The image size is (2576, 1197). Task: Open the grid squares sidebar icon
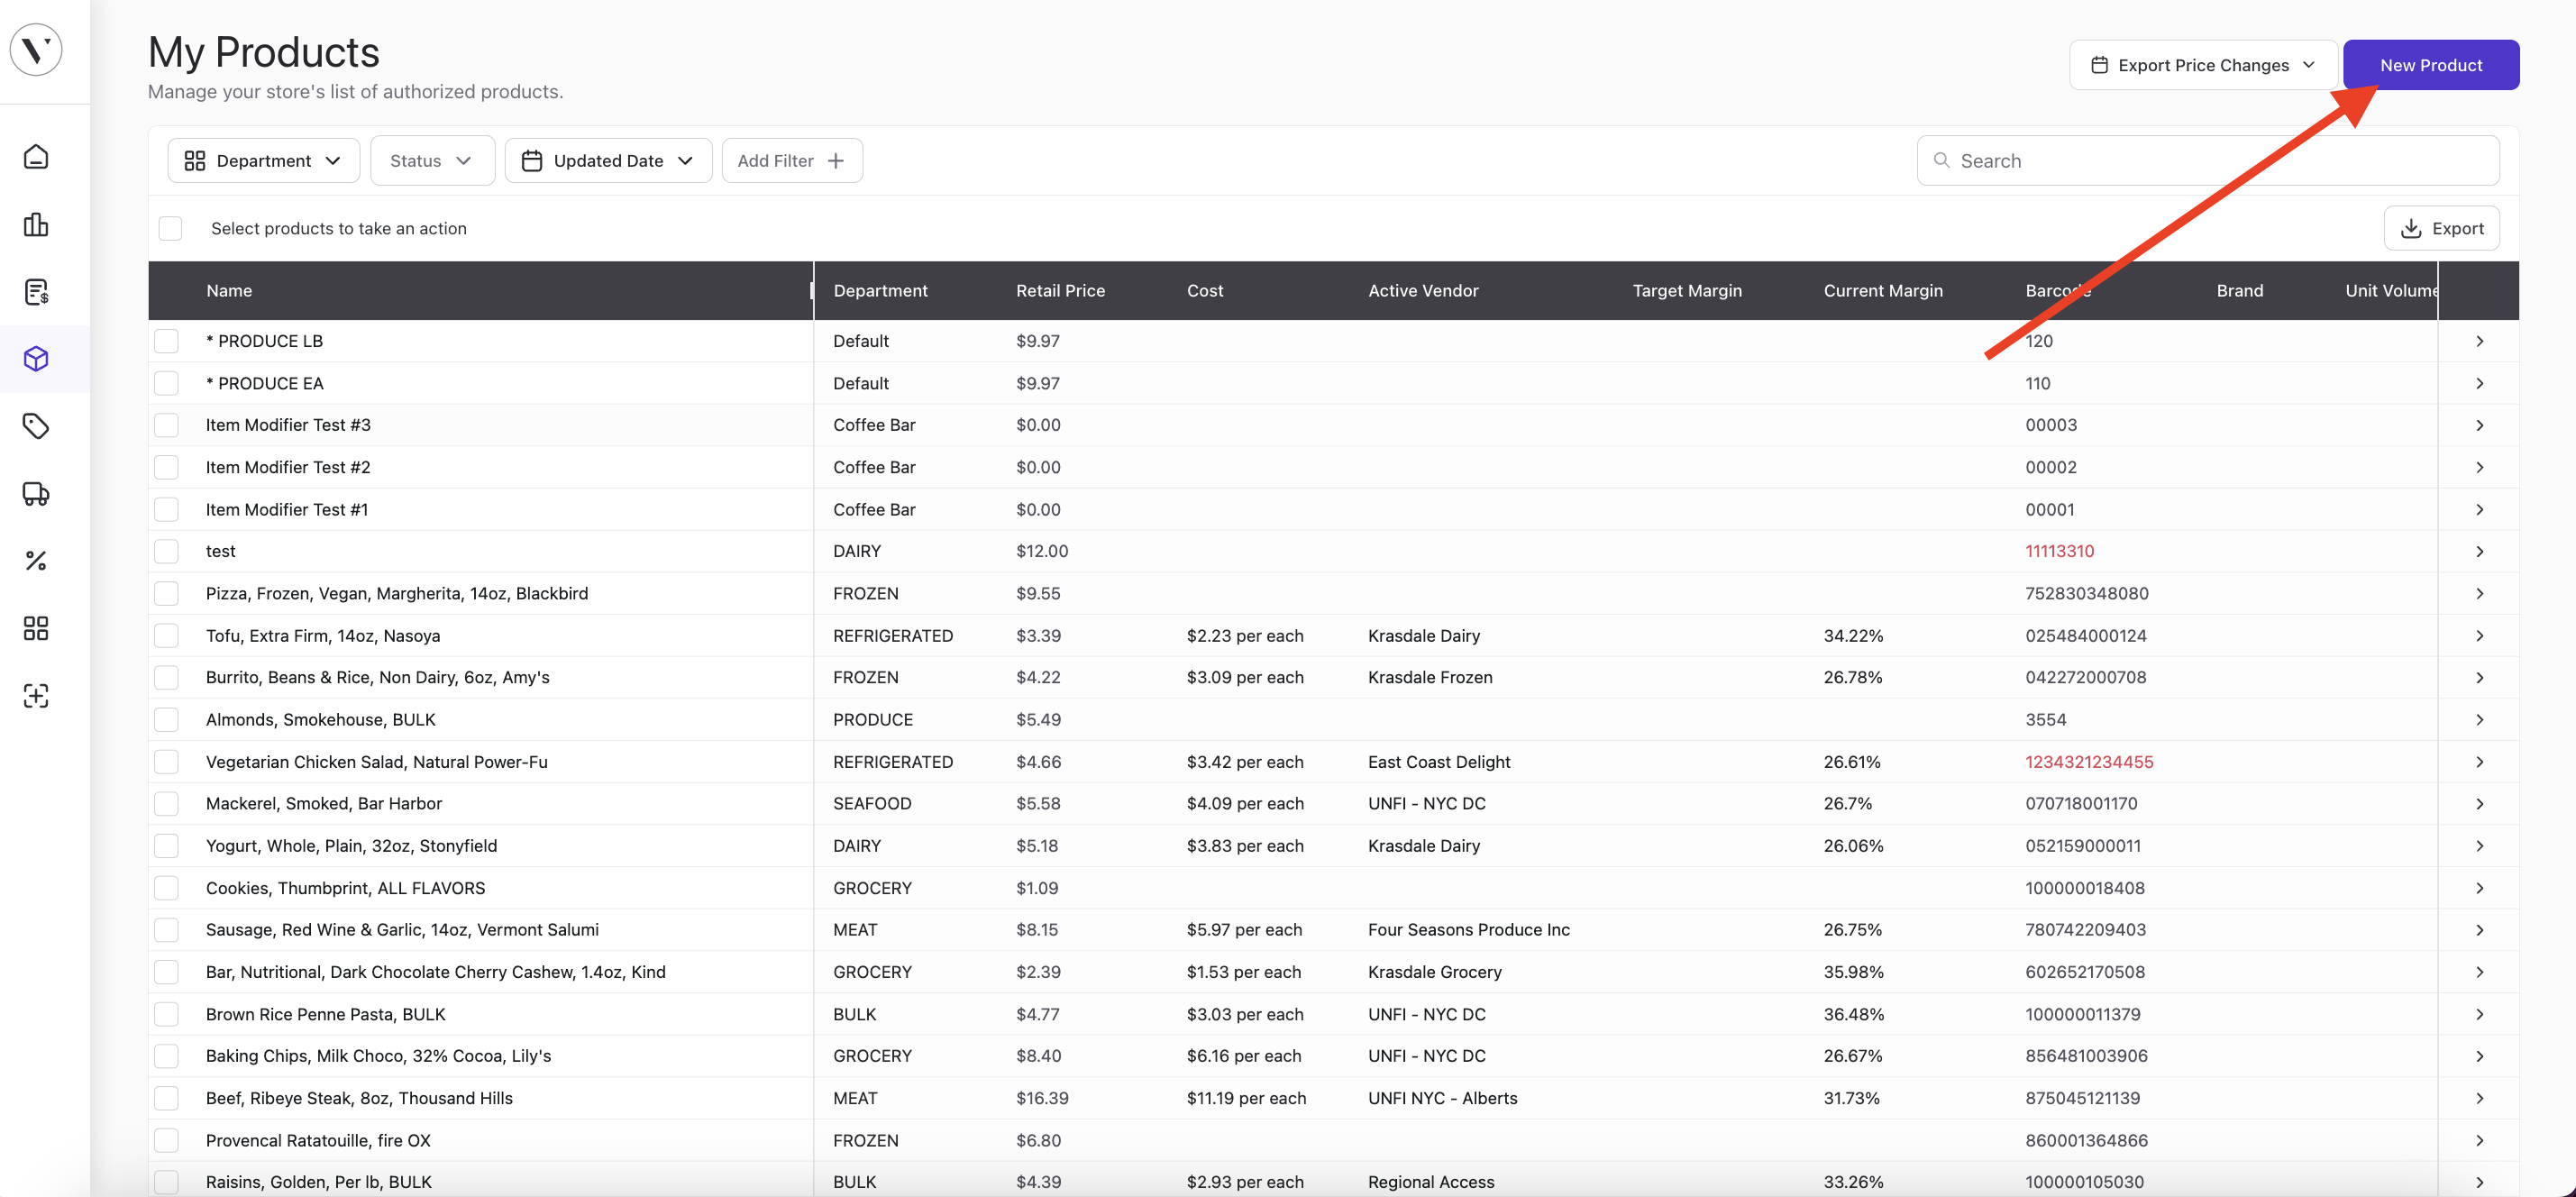[36, 628]
